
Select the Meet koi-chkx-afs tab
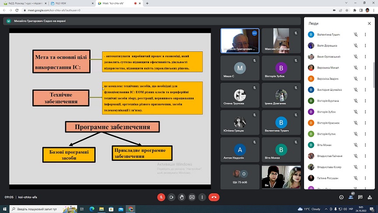(119, 4)
